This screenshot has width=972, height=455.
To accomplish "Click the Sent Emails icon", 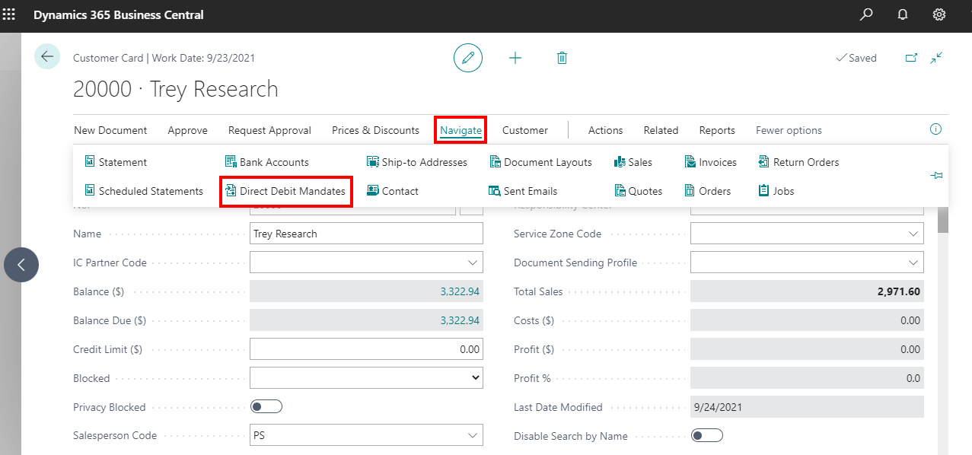I will (x=495, y=191).
